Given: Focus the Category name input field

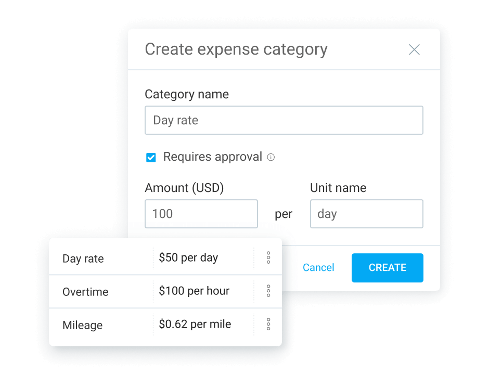Looking at the screenshot, I should click(284, 121).
